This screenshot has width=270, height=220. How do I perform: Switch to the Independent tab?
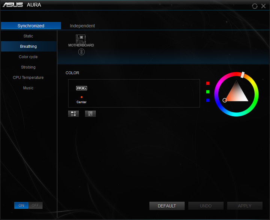tap(82, 26)
